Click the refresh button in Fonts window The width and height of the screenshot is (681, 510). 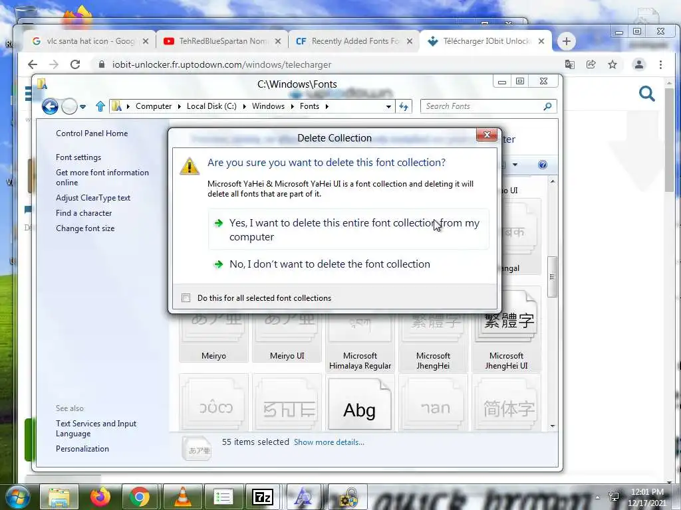(x=404, y=107)
